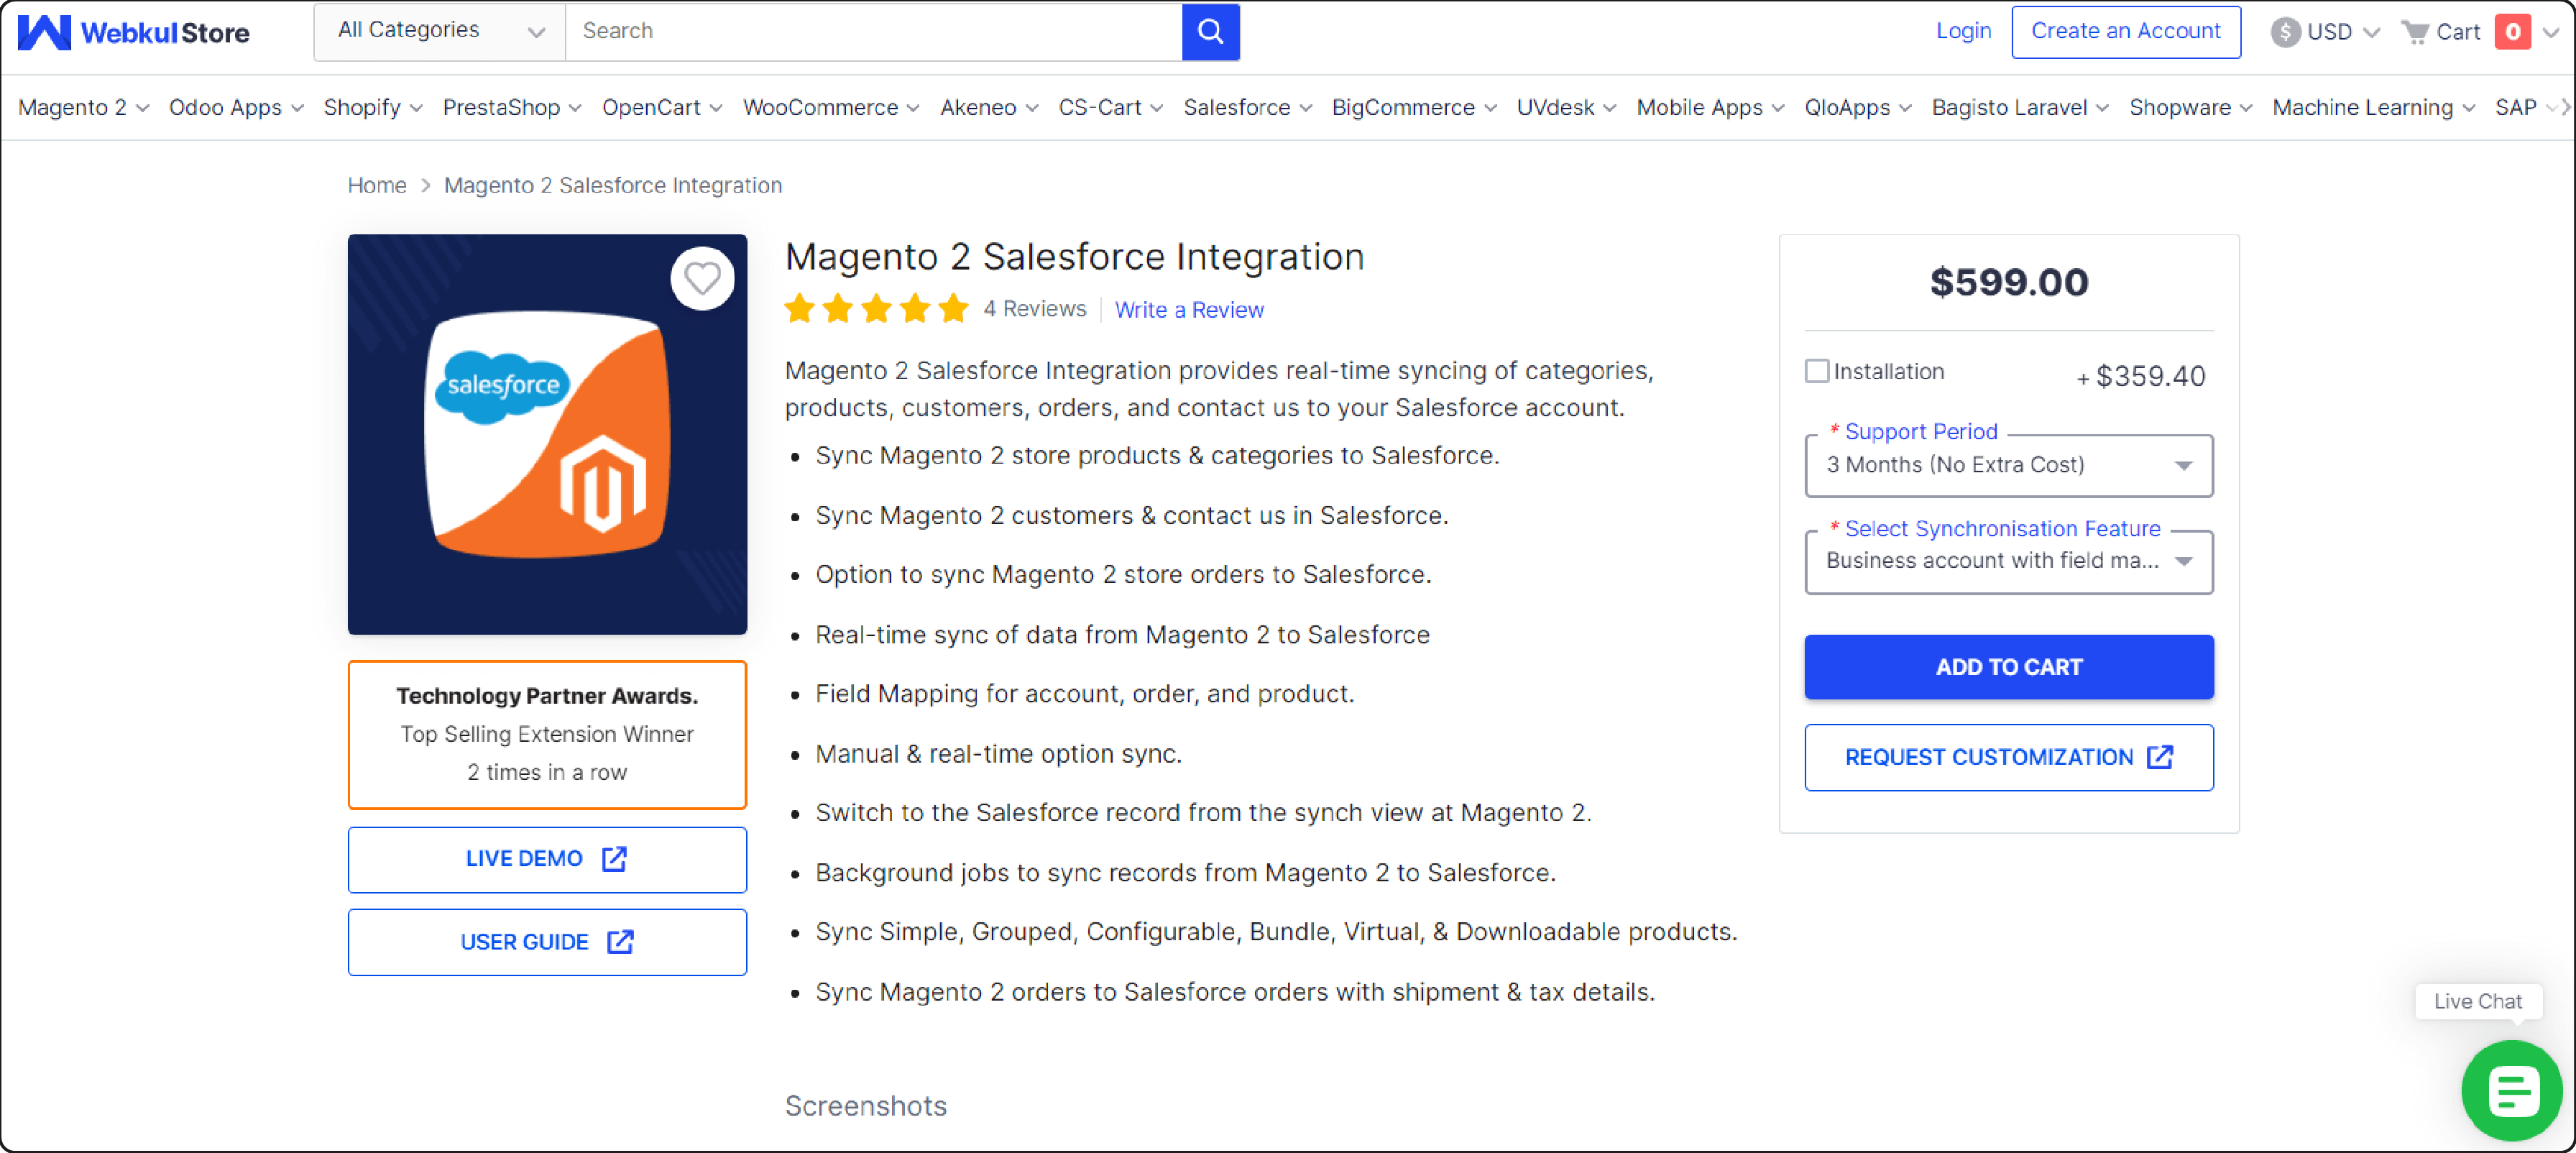This screenshot has width=2576, height=1153.
Task: Expand the WooCommerce menu
Action: click(x=831, y=108)
